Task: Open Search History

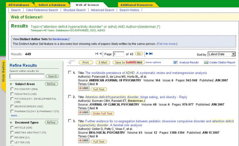Action: click(129, 10)
